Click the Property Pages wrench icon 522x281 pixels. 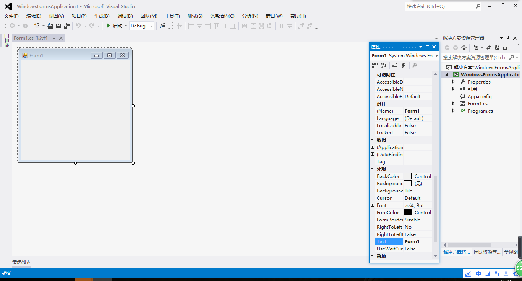click(415, 66)
